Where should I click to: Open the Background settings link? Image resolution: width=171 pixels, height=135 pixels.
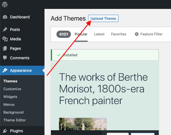13,112
